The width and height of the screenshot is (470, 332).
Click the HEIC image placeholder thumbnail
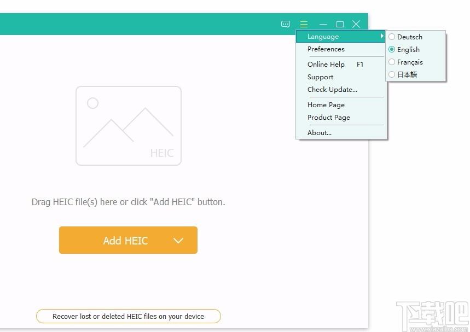pyautogui.click(x=129, y=126)
